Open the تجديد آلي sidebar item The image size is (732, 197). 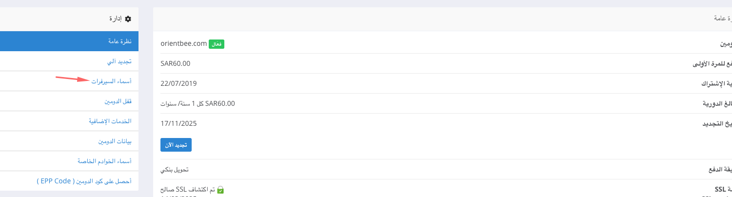(x=69, y=61)
